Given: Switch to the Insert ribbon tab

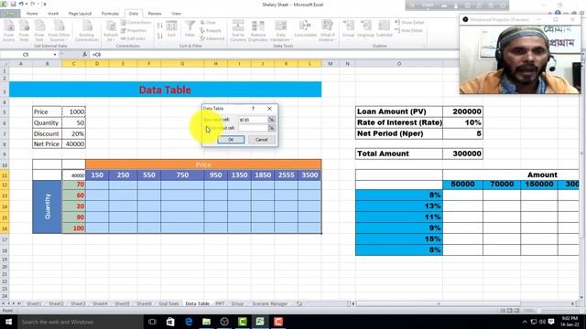Looking at the screenshot, I should [53, 14].
